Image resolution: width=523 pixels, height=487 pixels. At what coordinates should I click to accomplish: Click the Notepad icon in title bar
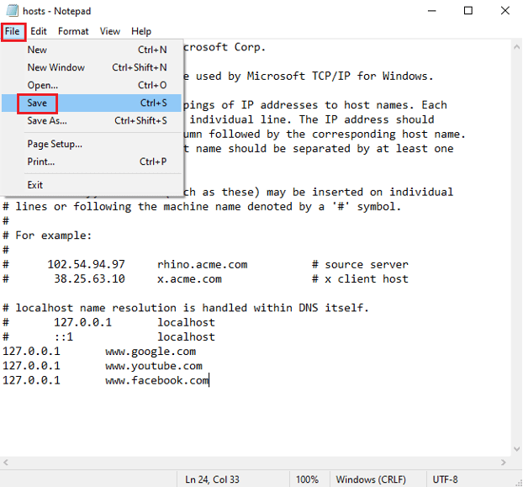coord(10,11)
